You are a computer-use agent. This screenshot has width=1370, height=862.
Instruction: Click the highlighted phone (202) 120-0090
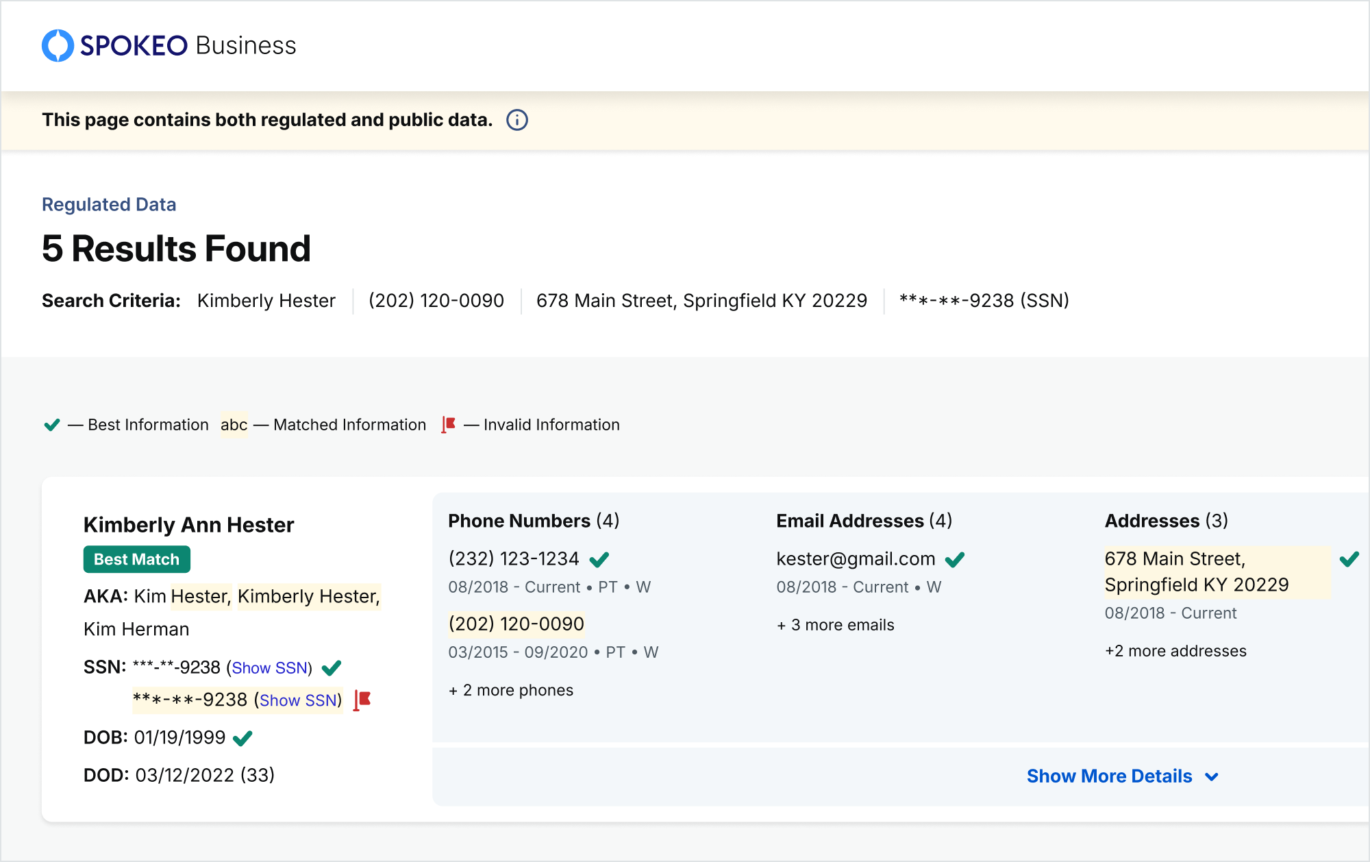pos(516,624)
